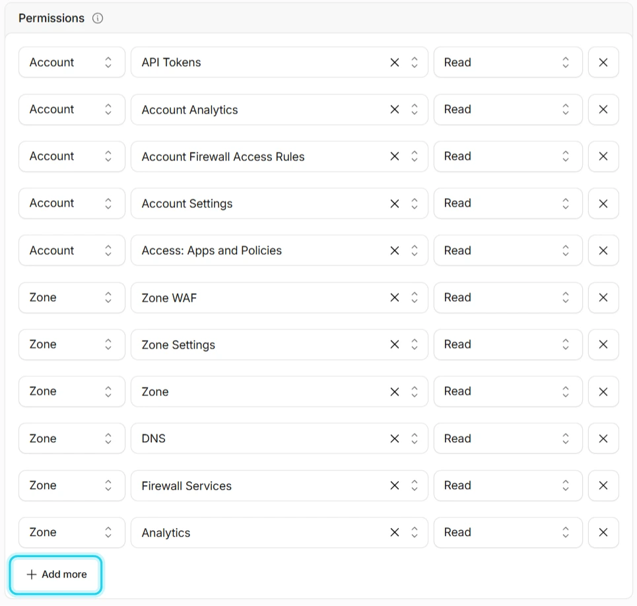The height and width of the screenshot is (606, 637).
Task: Open the Zone Settings permission dropdown
Action: coord(279,345)
